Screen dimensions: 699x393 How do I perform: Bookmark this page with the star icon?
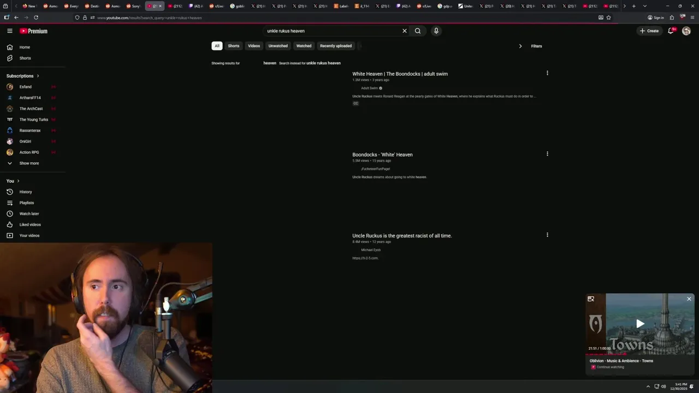click(608, 17)
